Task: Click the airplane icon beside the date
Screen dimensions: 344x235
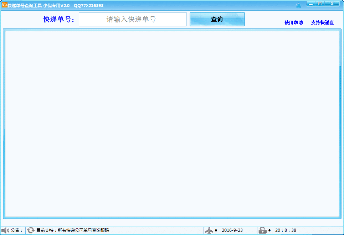Action: click(209, 230)
